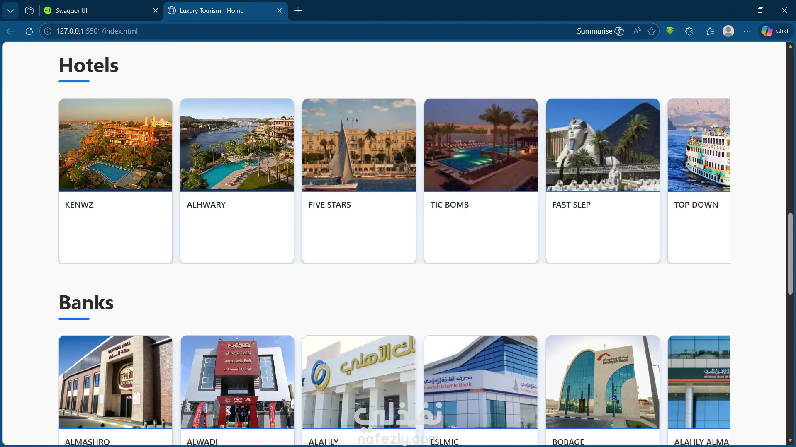
Task: Select the ALAHLY bank image
Action: (359, 382)
